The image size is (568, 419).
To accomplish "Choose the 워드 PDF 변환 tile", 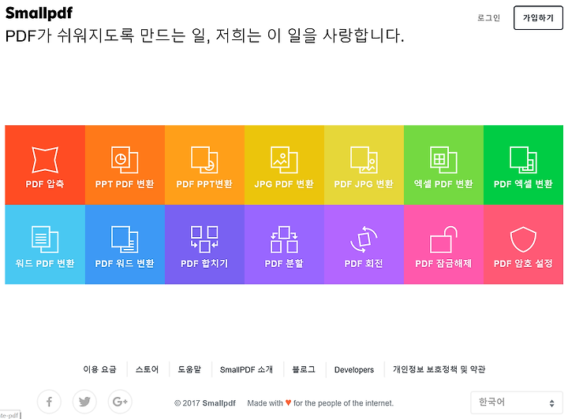I will [x=45, y=244].
